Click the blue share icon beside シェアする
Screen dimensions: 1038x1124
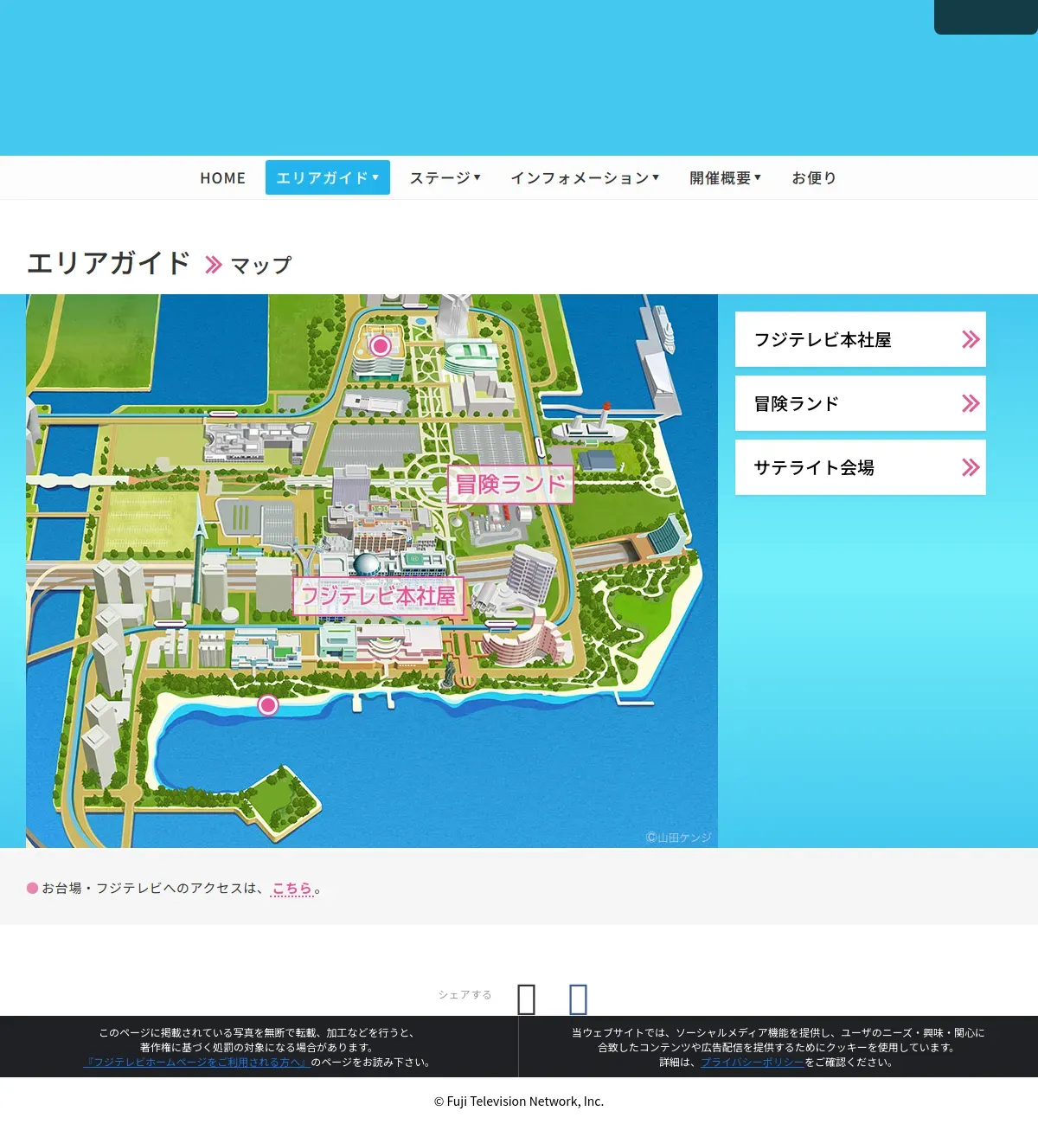pyautogui.click(x=578, y=999)
